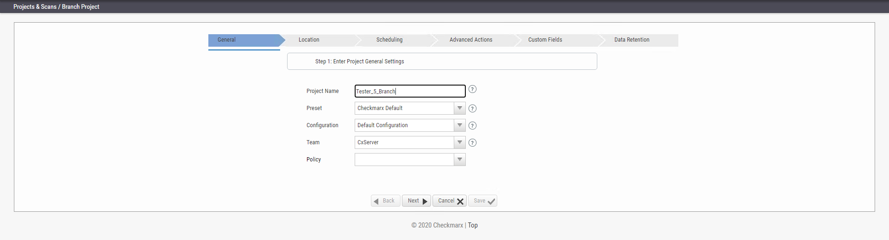The width and height of the screenshot is (889, 240).
Task: Open help icon for Team
Action: pyautogui.click(x=472, y=143)
